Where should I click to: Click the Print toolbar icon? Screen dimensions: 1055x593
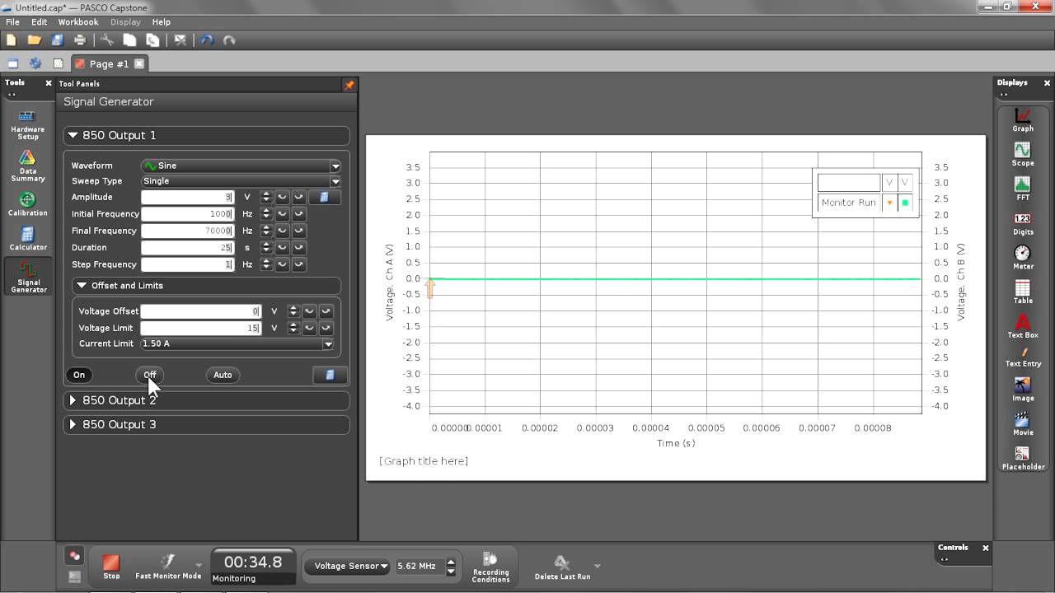click(80, 40)
